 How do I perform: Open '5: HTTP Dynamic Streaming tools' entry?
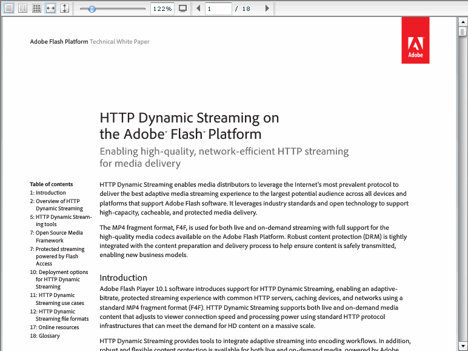pyautogui.click(x=61, y=221)
